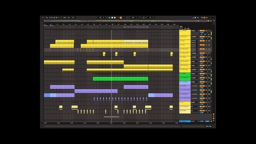Toggle 13 Pad track activator
This screenshot has height=144, width=256.
point(202,86)
